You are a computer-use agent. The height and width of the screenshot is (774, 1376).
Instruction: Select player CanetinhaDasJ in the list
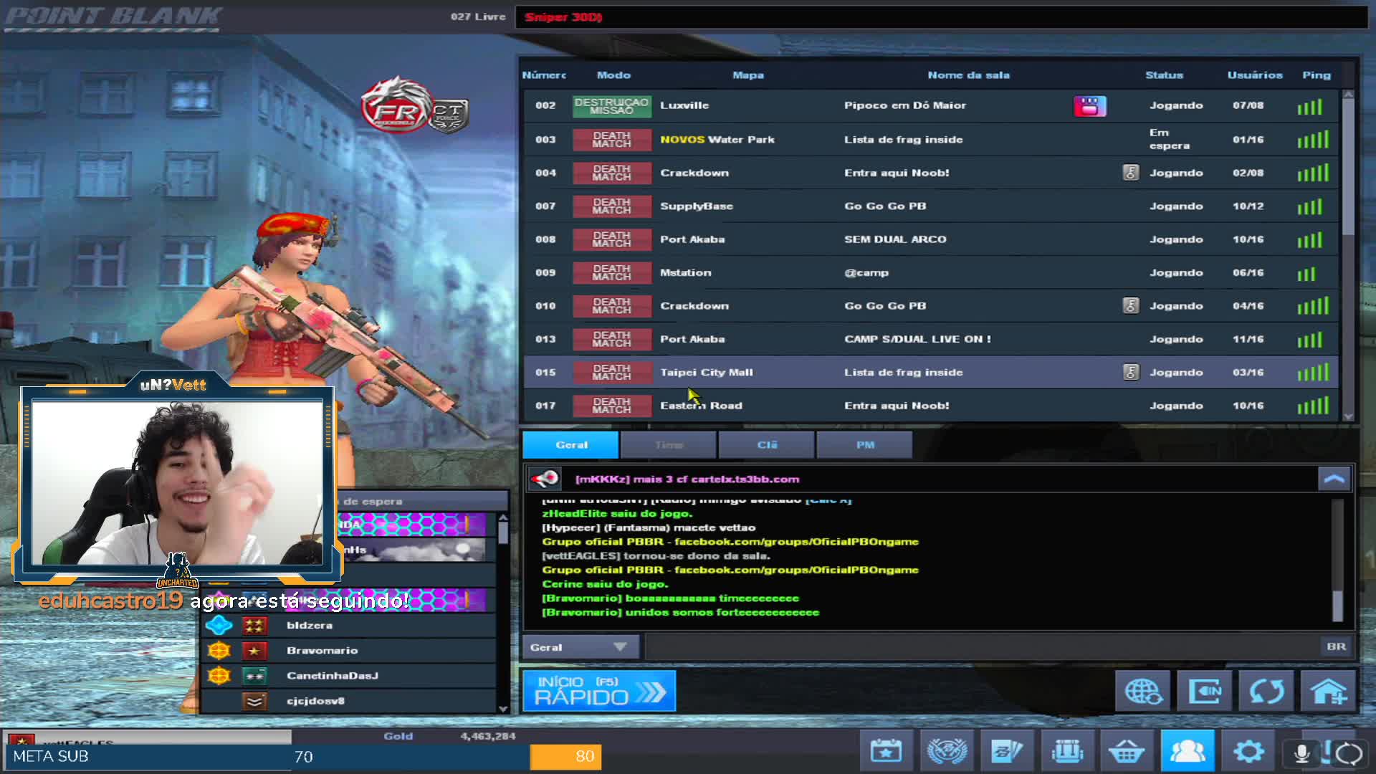pyautogui.click(x=348, y=676)
